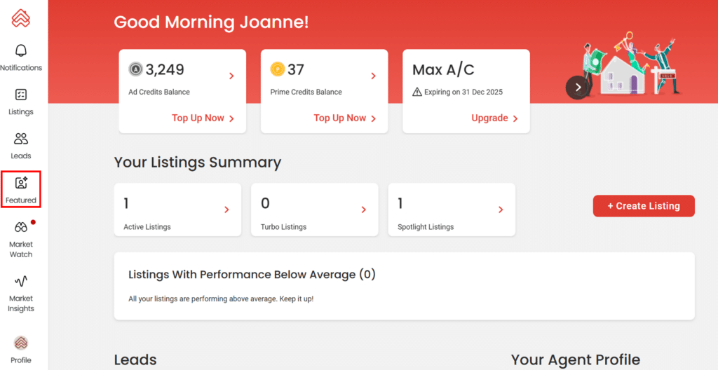Expand Prime Credits Balance card chevron
Screen dimensions: 718x370
pos(373,76)
